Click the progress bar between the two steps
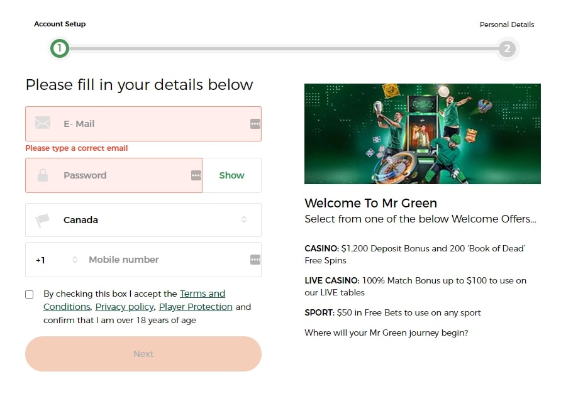The image size is (561, 396). coord(283,48)
